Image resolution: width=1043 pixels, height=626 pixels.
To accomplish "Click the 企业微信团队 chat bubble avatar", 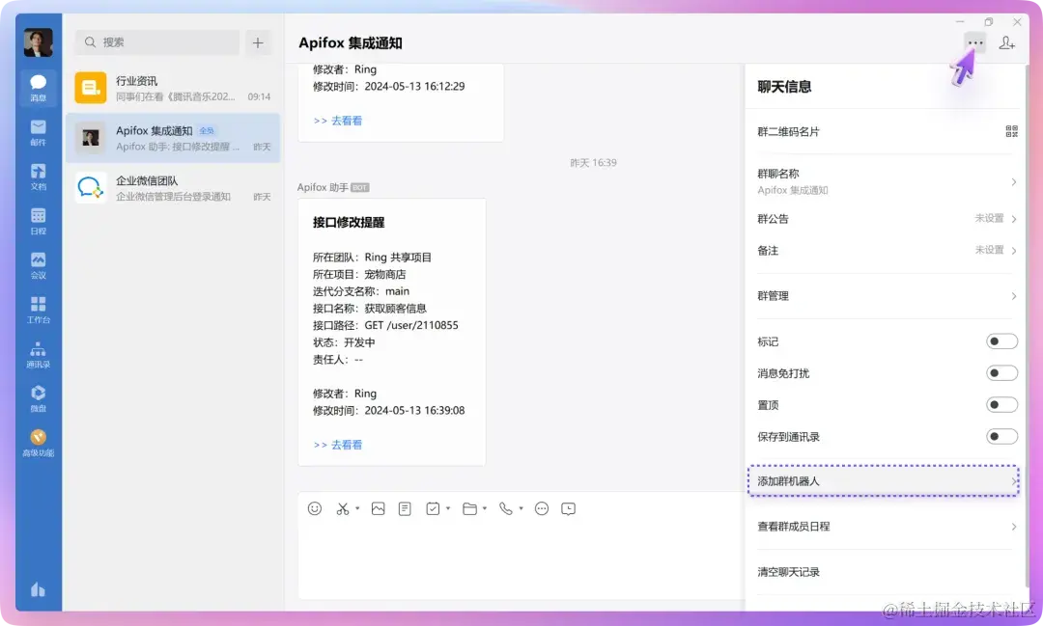I will tap(91, 188).
